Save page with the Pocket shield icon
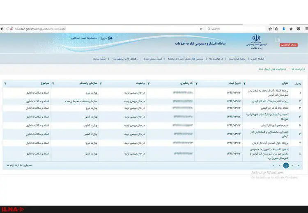The image size is (308, 213). click(299, 29)
